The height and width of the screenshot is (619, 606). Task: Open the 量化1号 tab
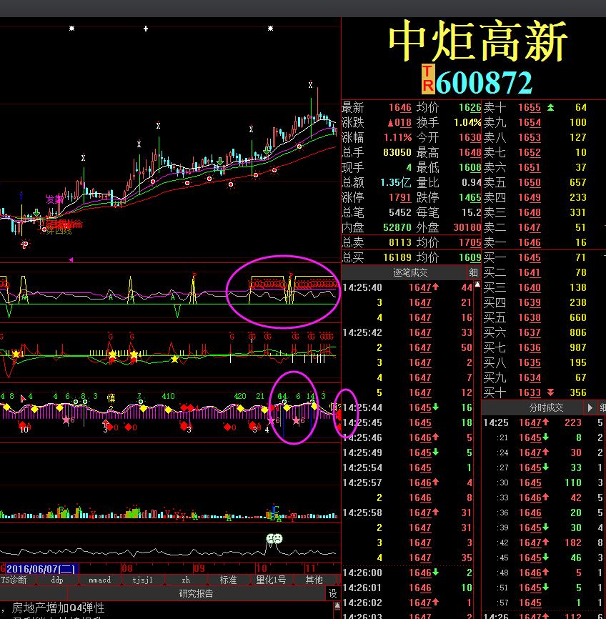coord(272,580)
